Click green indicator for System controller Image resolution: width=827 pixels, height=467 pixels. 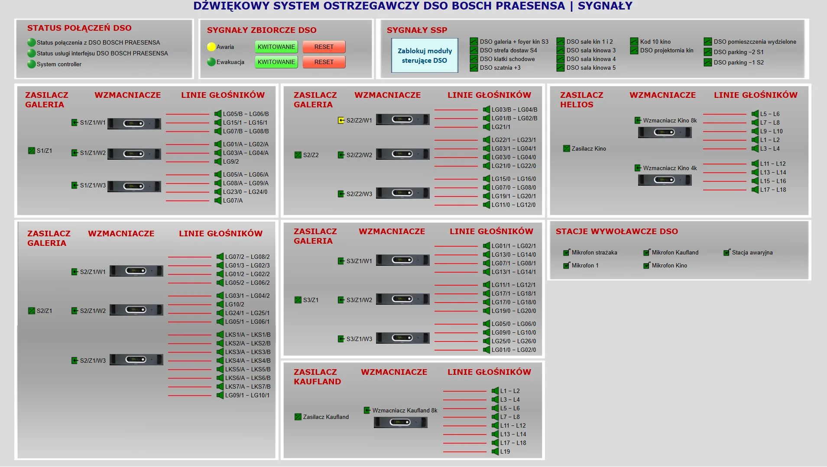[x=32, y=64]
